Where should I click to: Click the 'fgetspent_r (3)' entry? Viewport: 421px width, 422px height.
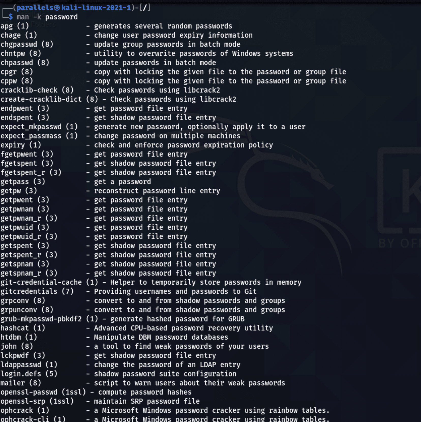click(31, 173)
